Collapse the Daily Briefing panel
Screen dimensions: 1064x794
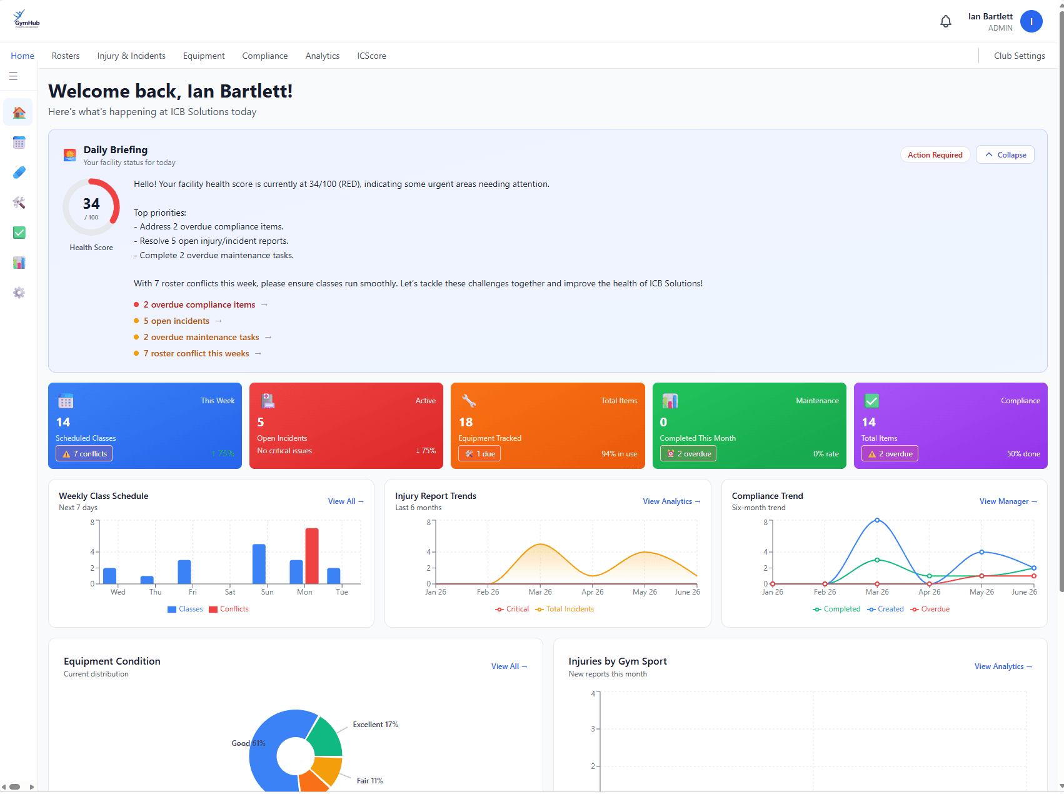(1005, 154)
